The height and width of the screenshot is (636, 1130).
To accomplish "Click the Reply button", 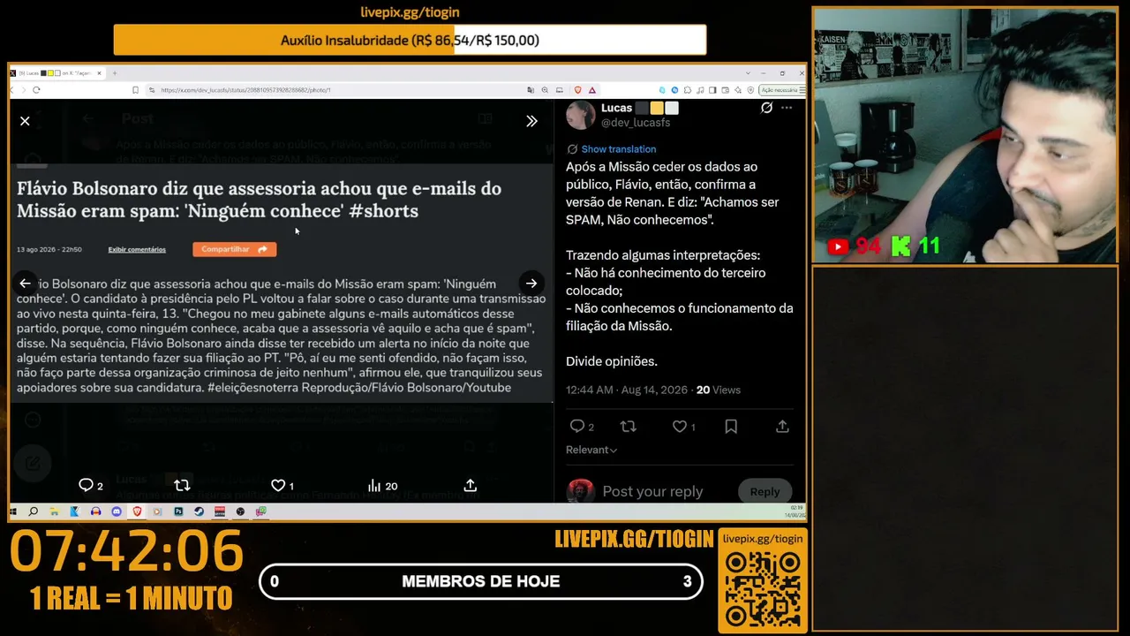I will 765,491.
